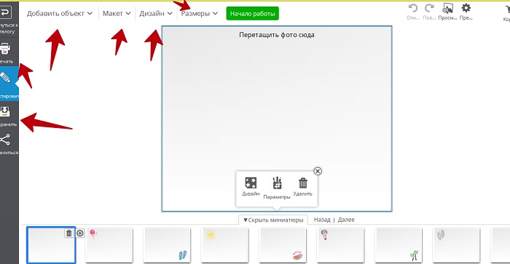Open Параметры icon in the popup

tap(277, 183)
